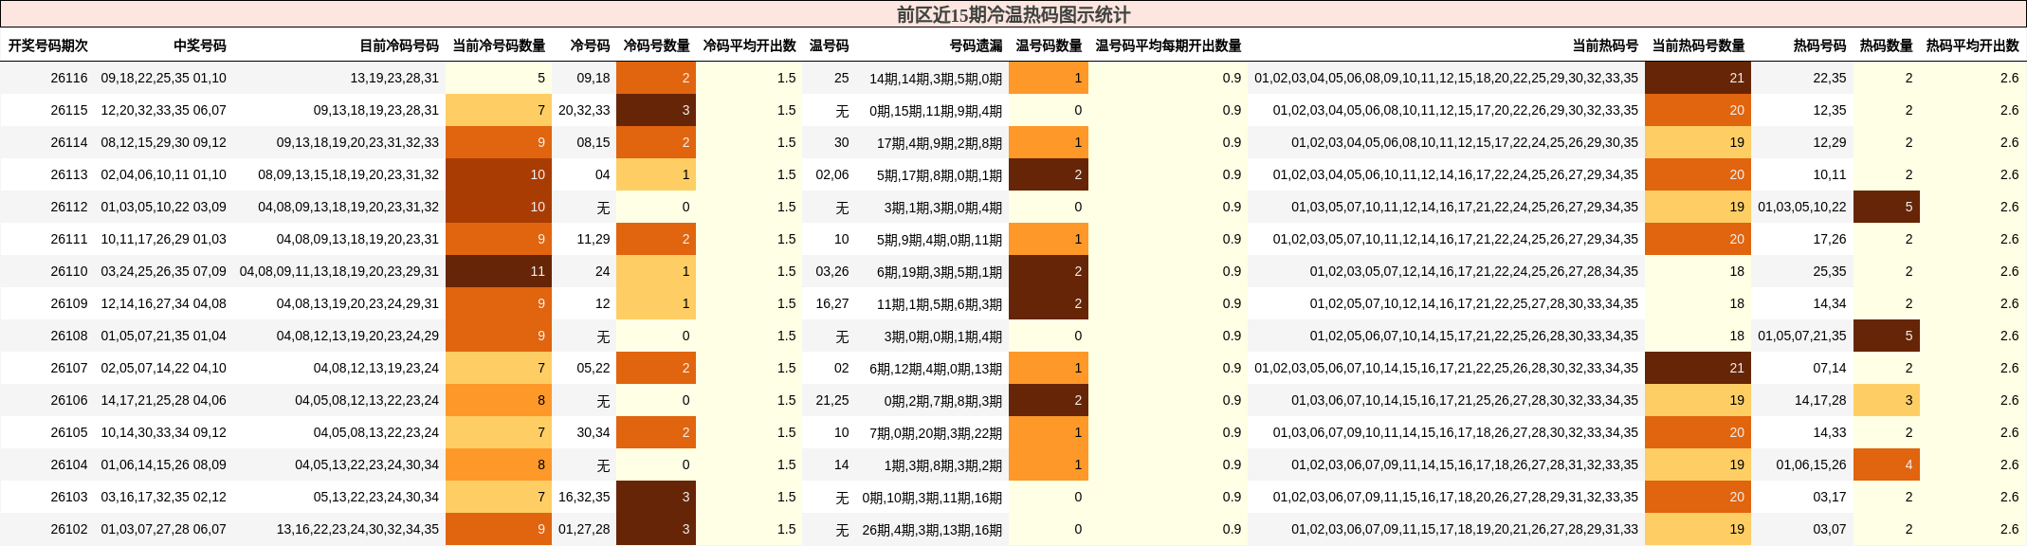Select winning numbers 08,12,15,29,30 09,12
This screenshot has height=546, width=2027.
pos(164,142)
